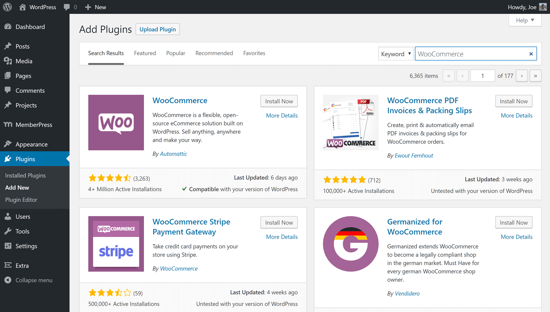550x312 pixels.
Task: Open the WooCommerce purple Woo logo thumbnail
Action: click(x=116, y=122)
